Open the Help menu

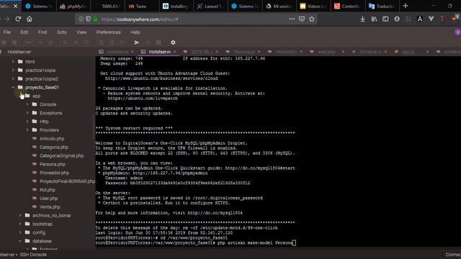point(135,32)
